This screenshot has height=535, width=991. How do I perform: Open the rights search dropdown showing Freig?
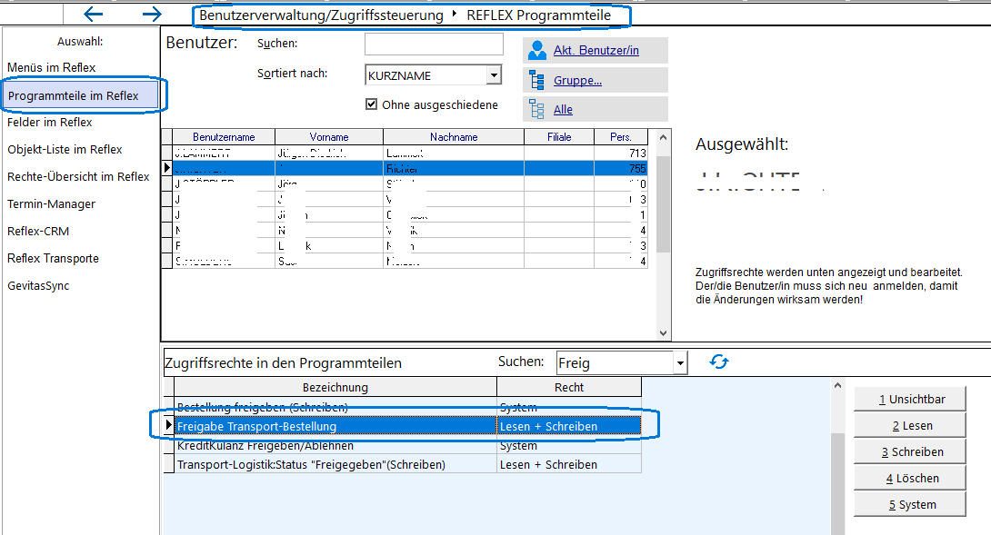680,363
